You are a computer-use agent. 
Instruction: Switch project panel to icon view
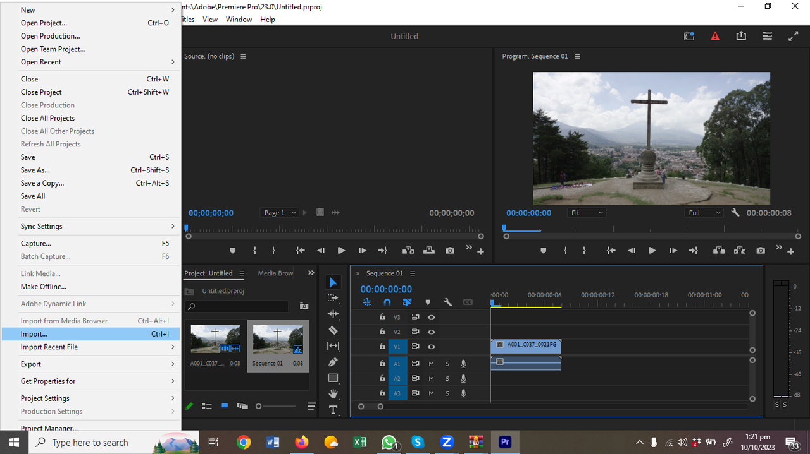pyautogui.click(x=225, y=407)
